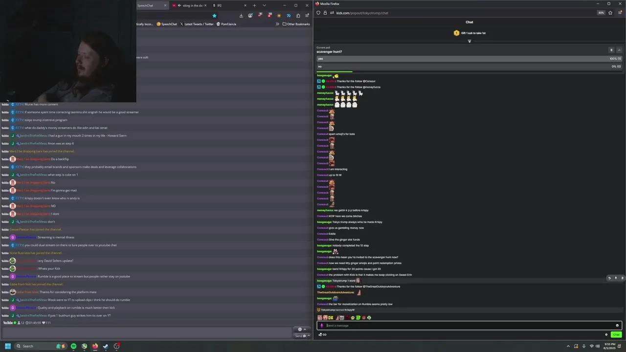Open the Other Bookmarks folder

click(296, 24)
